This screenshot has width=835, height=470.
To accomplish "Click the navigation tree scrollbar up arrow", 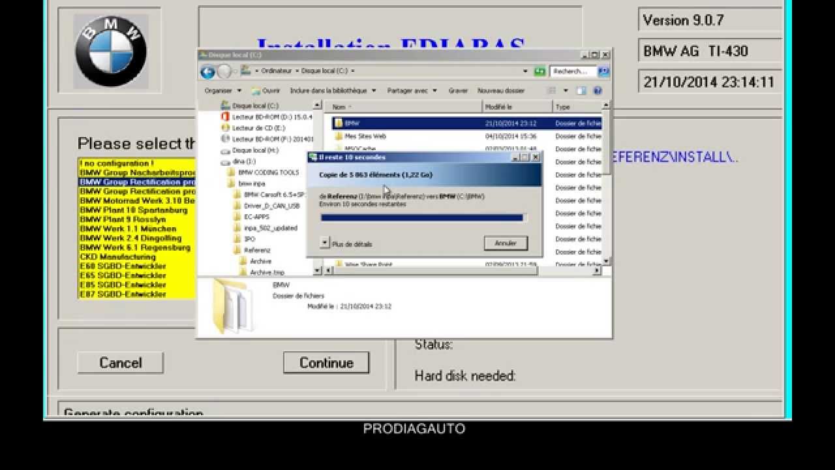I will [318, 105].
